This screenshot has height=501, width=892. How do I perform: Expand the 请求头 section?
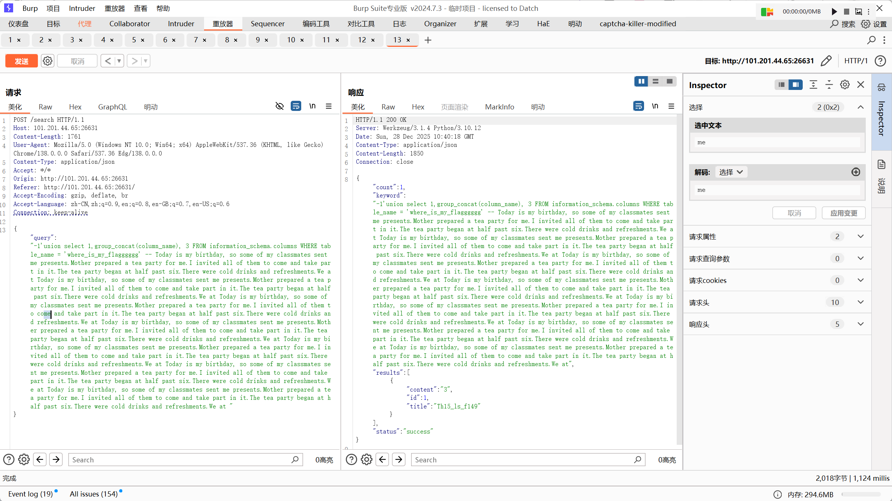[x=860, y=302]
